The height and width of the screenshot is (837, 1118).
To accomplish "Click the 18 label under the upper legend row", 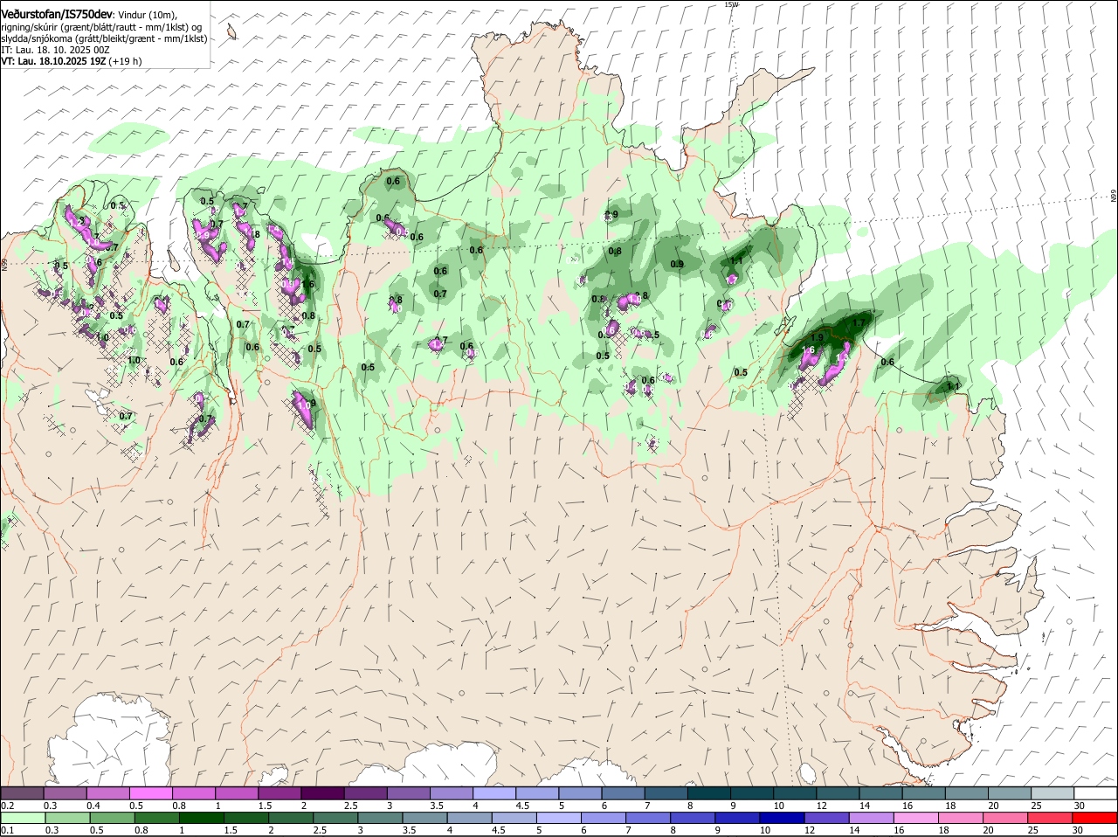I will [x=951, y=806].
